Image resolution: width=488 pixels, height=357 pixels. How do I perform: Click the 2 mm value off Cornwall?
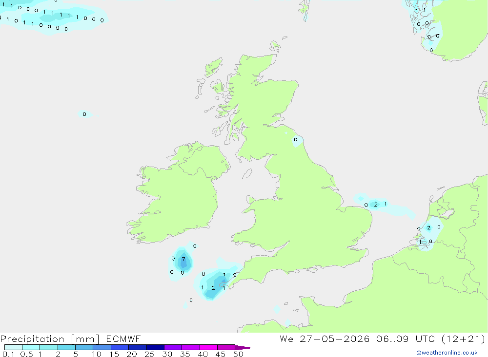pyautogui.click(x=213, y=288)
